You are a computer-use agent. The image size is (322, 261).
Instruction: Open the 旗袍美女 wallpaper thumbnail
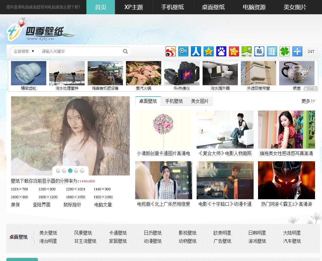(287, 130)
